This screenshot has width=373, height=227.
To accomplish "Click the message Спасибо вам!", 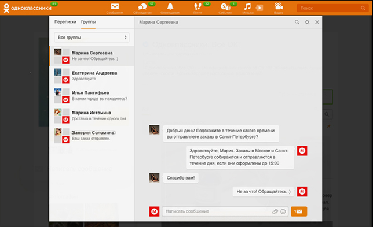I will pyautogui.click(x=181, y=178).
